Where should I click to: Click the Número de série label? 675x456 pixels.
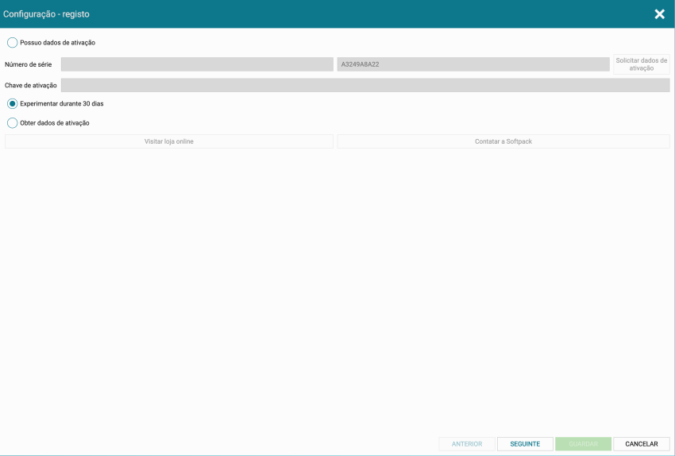[28, 64]
